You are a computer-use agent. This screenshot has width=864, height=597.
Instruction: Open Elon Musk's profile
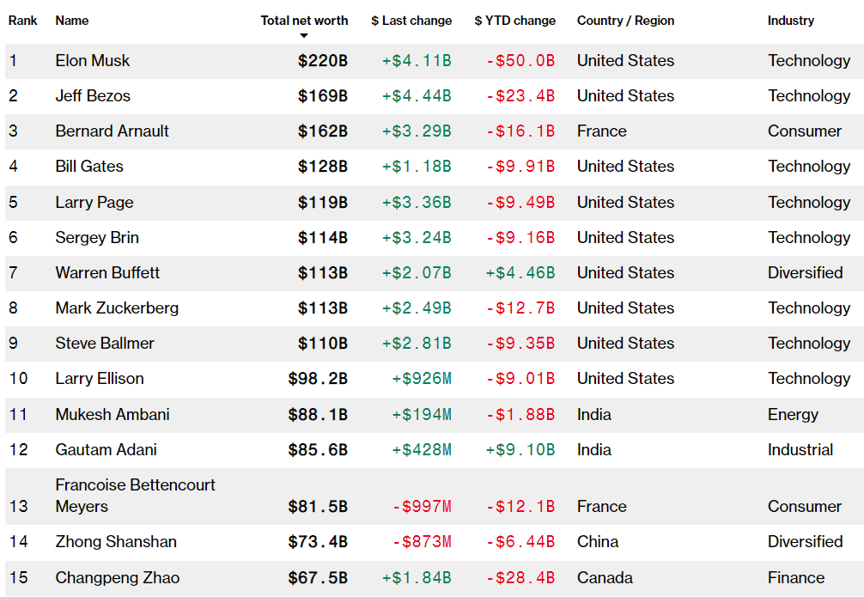coord(93,61)
